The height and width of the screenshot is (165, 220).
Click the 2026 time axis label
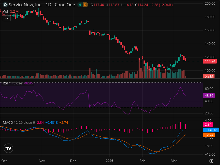(109, 161)
